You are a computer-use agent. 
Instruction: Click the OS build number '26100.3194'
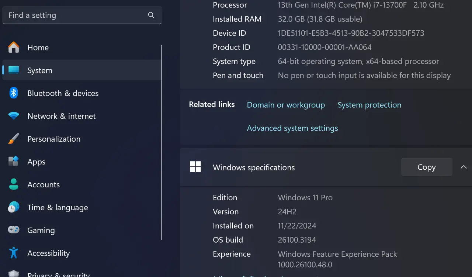tap(297, 240)
